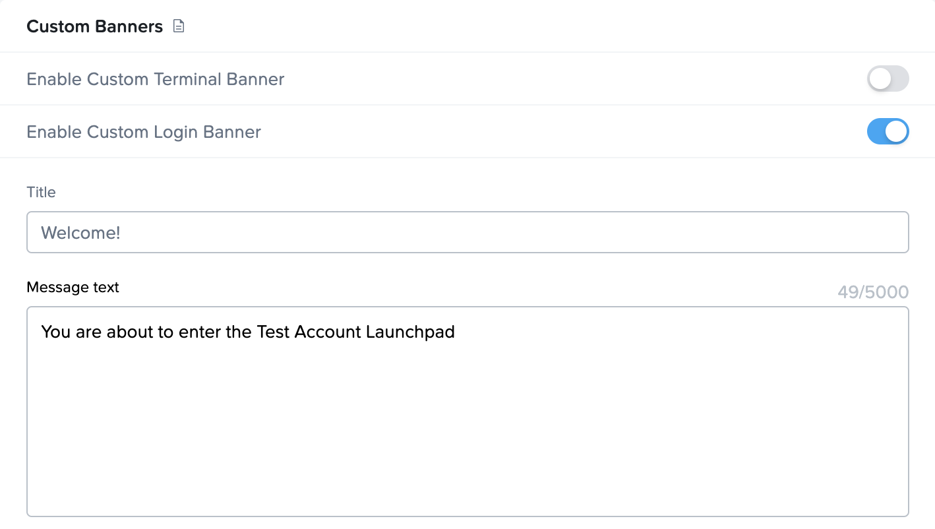This screenshot has height=529, width=935.
Task: Enable the Custom Terminal Banner switch
Action: [x=888, y=78]
